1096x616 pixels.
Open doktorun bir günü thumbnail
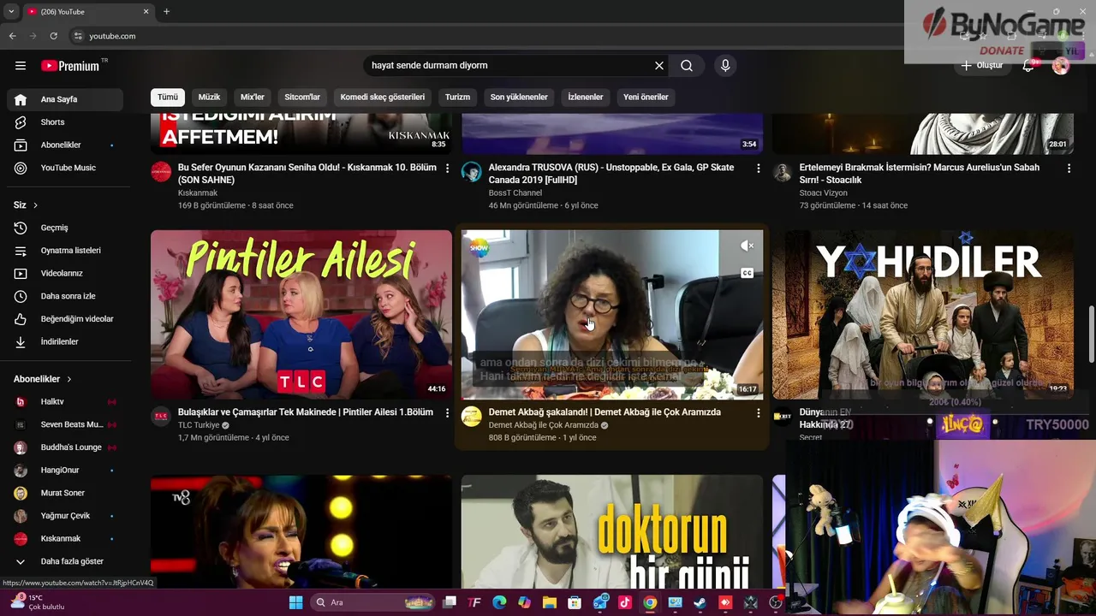pyautogui.click(x=612, y=532)
